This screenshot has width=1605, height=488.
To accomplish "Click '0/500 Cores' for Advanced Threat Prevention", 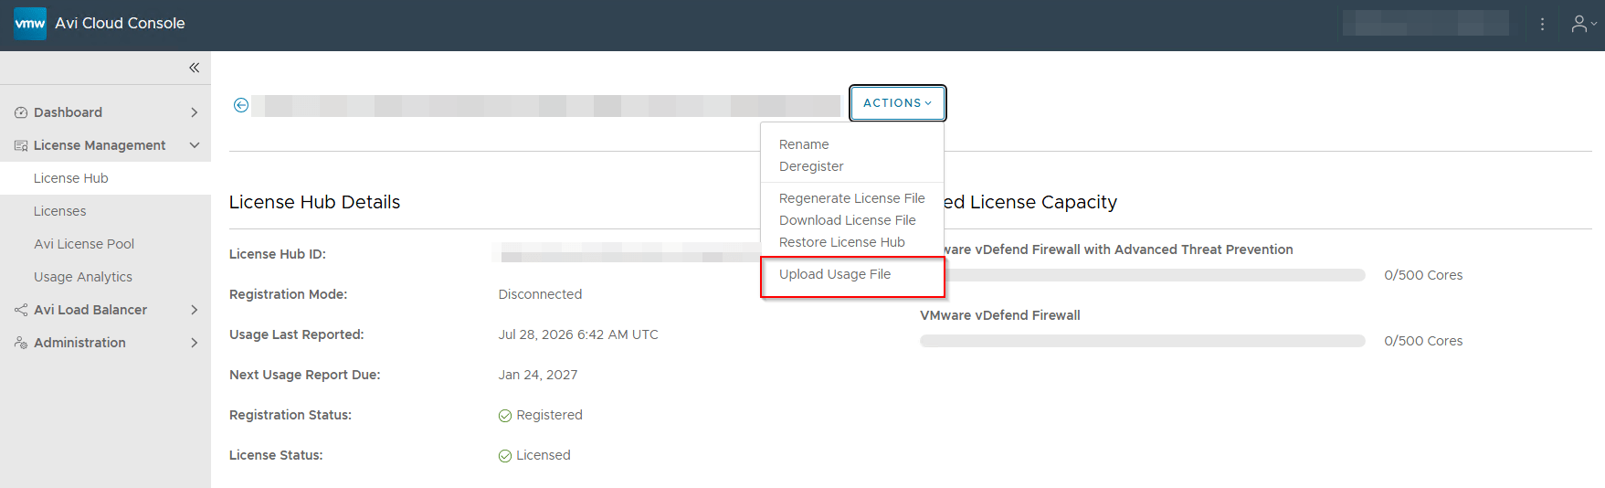I will 1423,275.
